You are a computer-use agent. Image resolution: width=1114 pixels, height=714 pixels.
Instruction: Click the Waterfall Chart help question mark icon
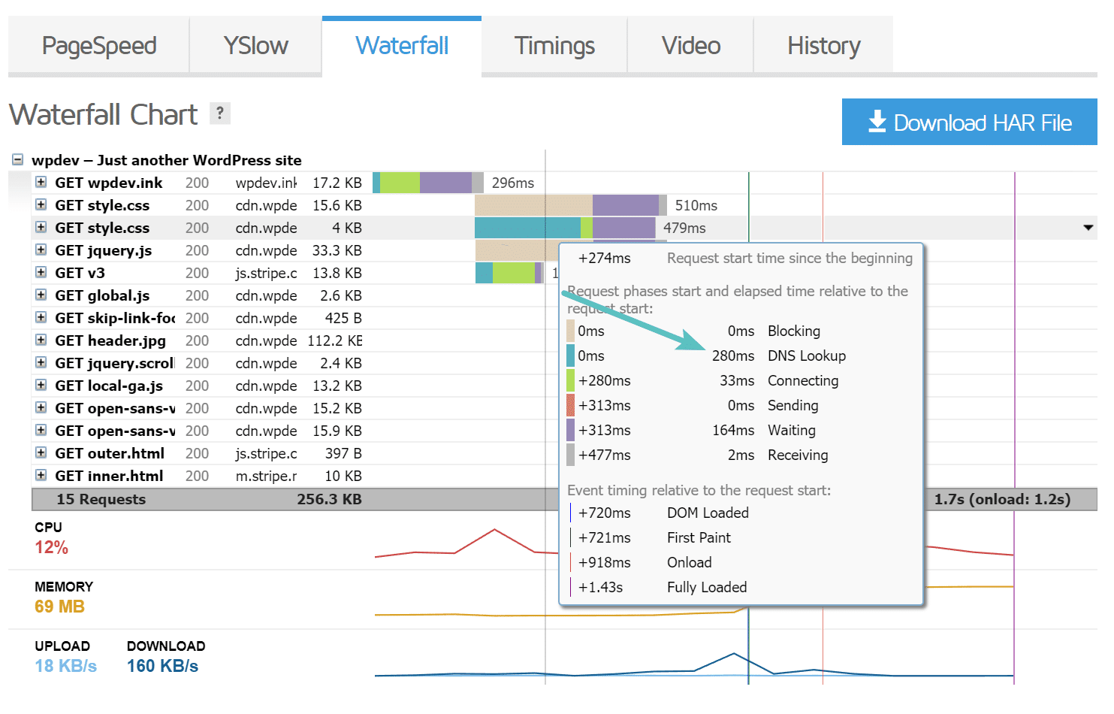(219, 113)
